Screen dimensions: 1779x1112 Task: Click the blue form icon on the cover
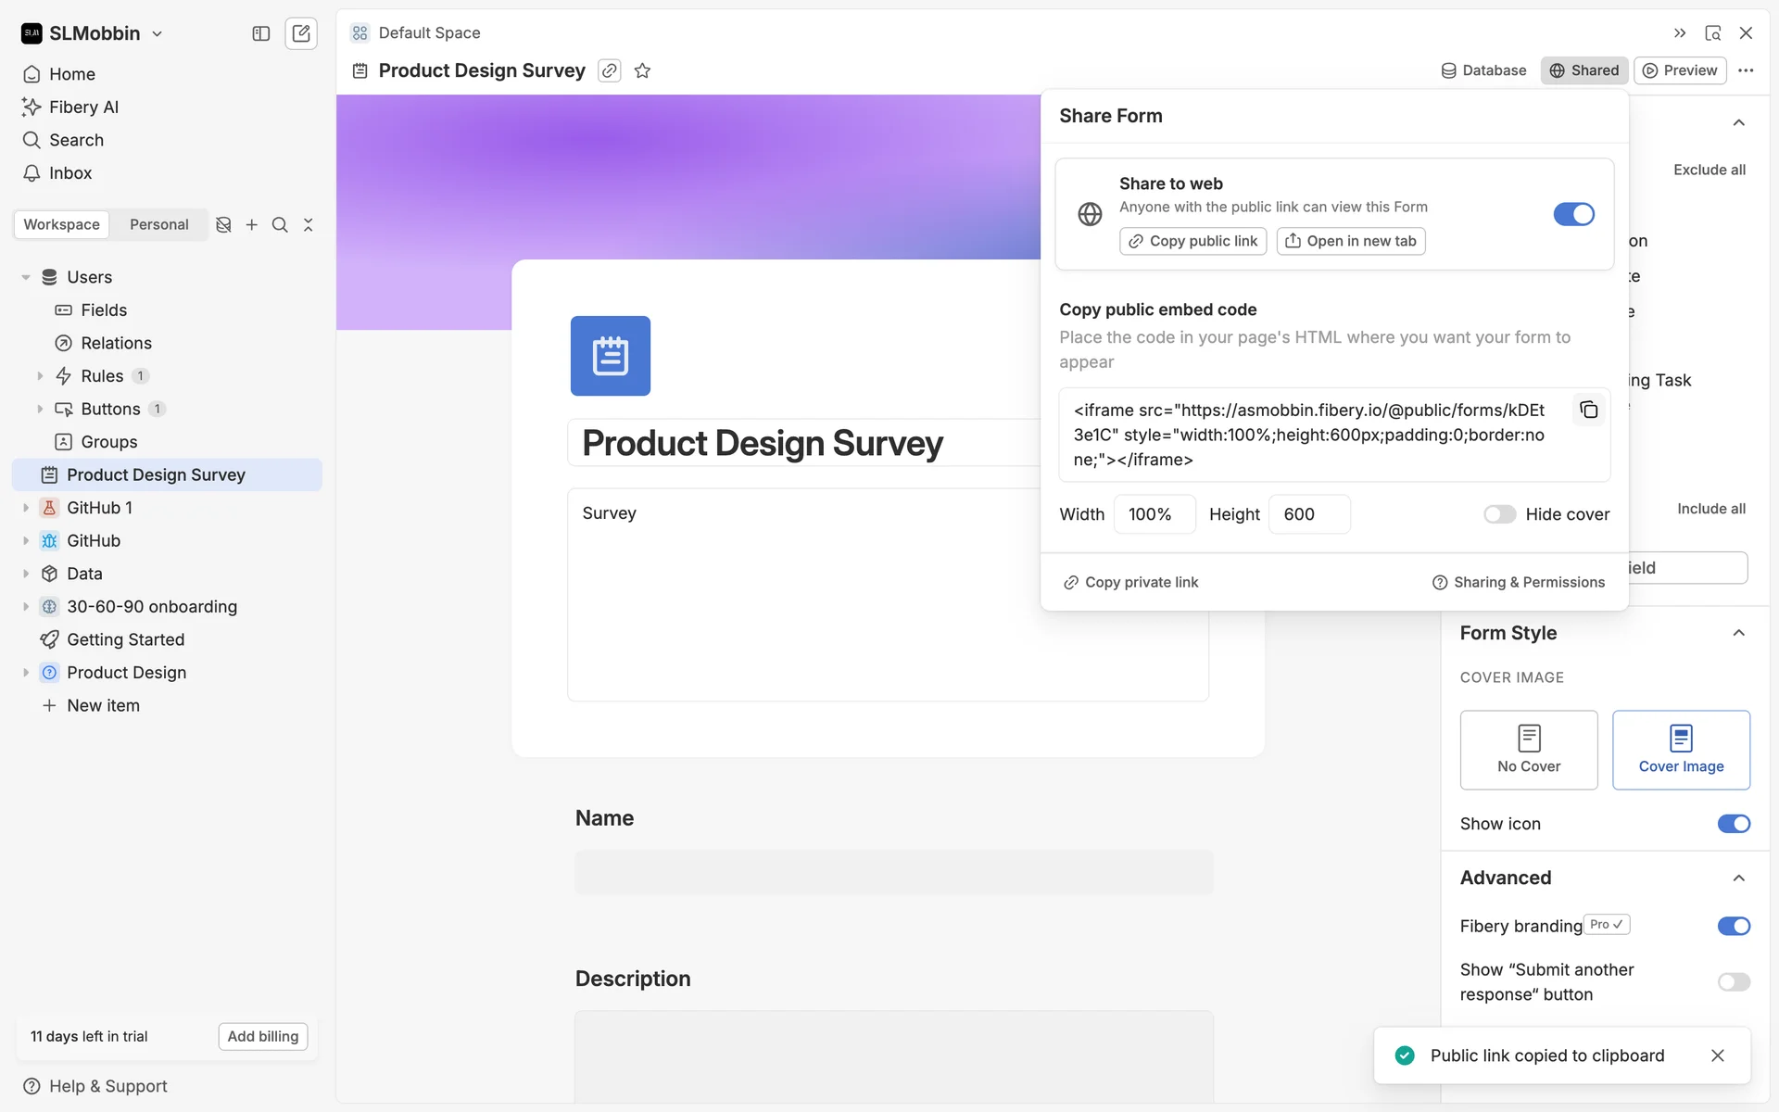pyautogui.click(x=610, y=356)
